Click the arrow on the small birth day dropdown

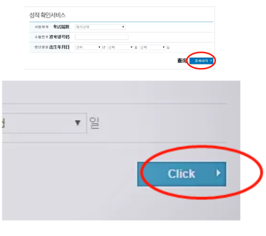[x=163, y=47]
